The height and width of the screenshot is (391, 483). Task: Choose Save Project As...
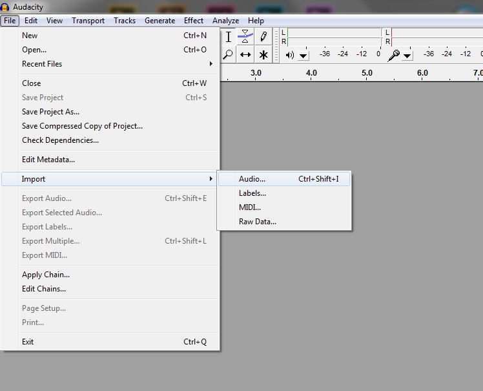110,112
